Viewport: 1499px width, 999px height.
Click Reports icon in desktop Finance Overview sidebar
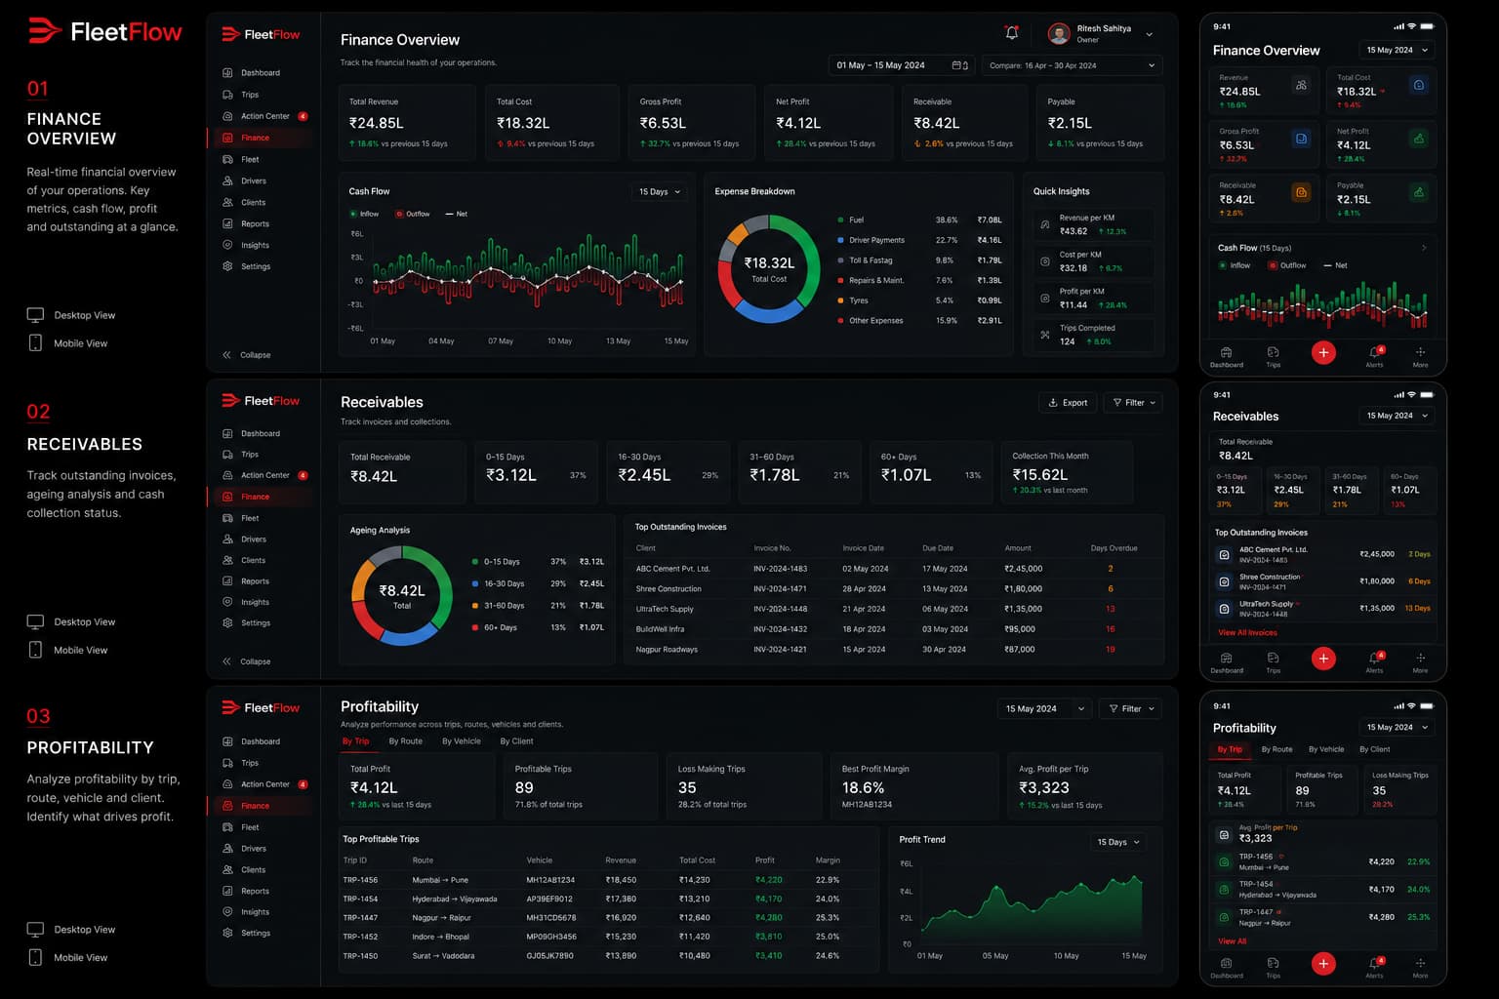227,223
